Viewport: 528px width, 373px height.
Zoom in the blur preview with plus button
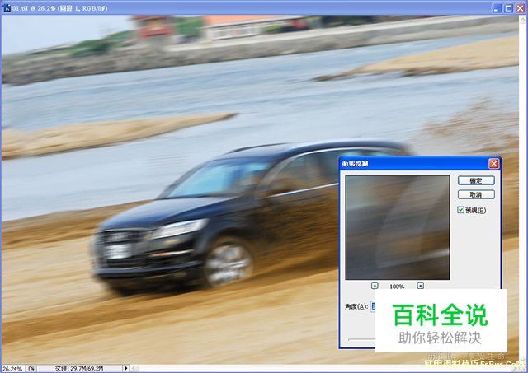(420, 286)
